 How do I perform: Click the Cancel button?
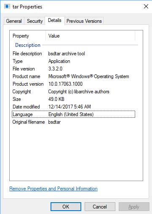(x=100, y=207)
